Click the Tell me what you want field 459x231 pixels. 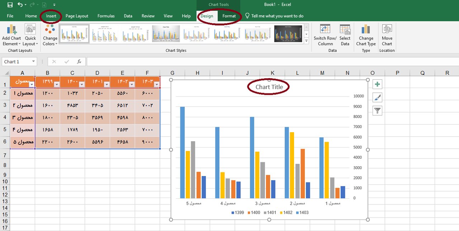277,16
